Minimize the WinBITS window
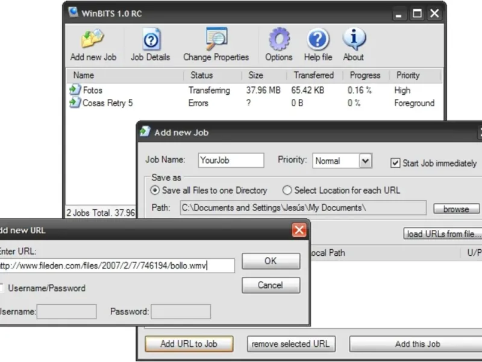Screen dimensions: 482x362 pos(399,13)
